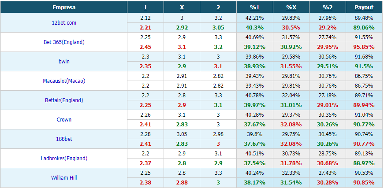384x188 pixels.
Task: Select William Hill payout 90.53%
Action: [x=364, y=173]
